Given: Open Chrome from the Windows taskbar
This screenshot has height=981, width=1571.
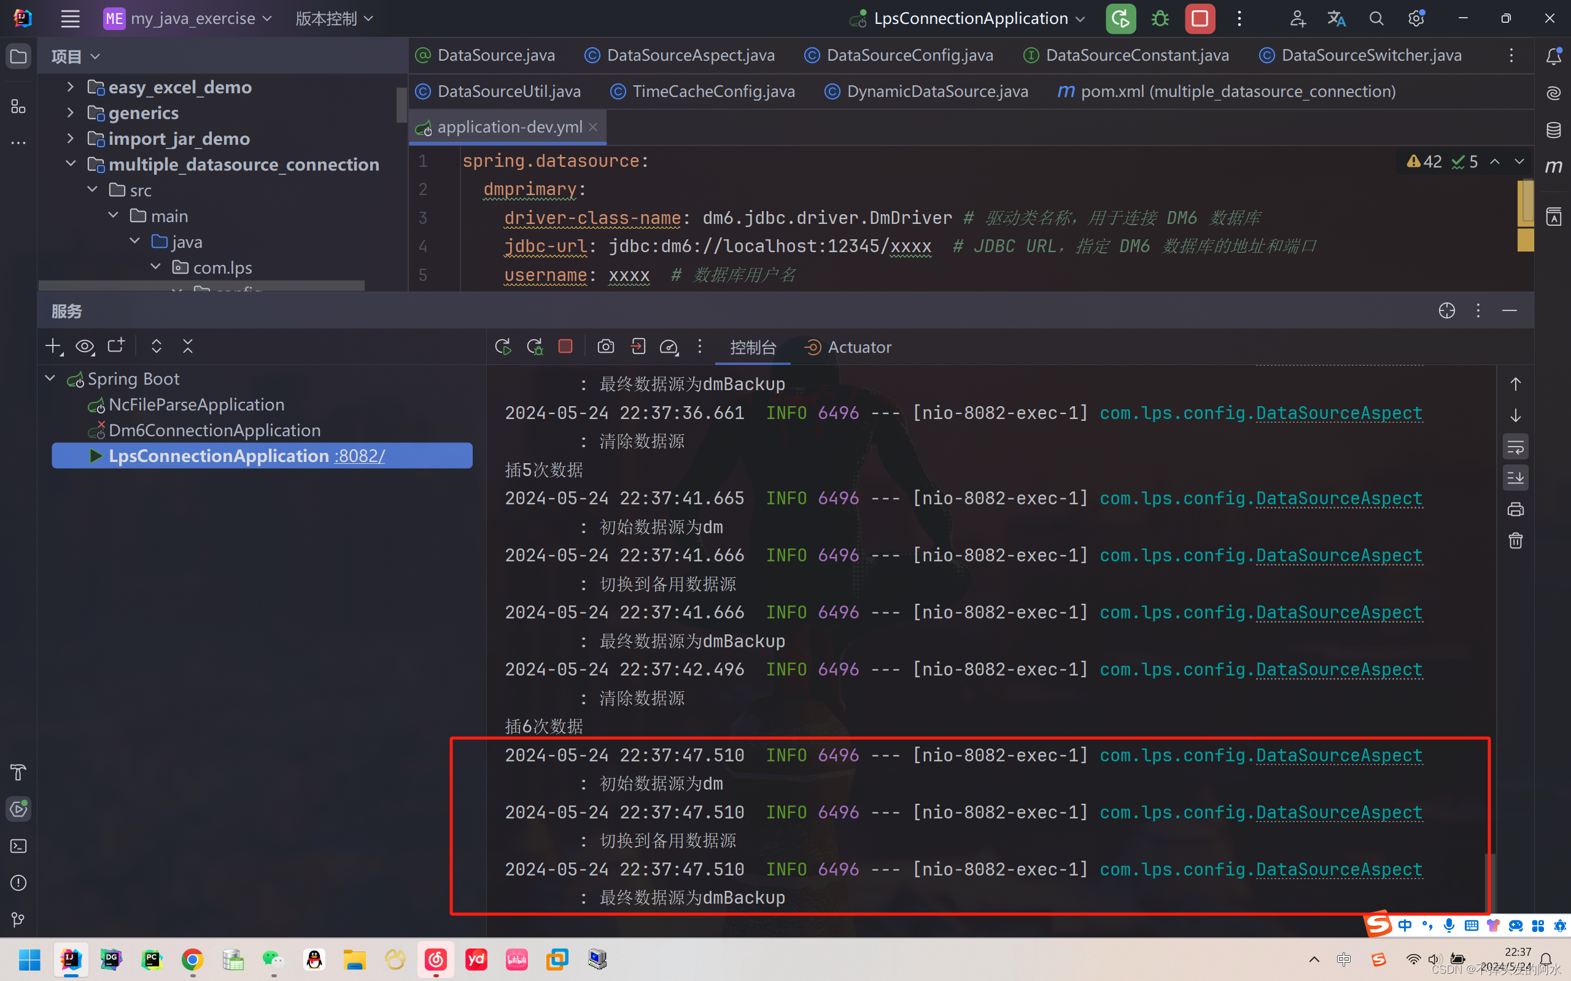Looking at the screenshot, I should tap(192, 959).
